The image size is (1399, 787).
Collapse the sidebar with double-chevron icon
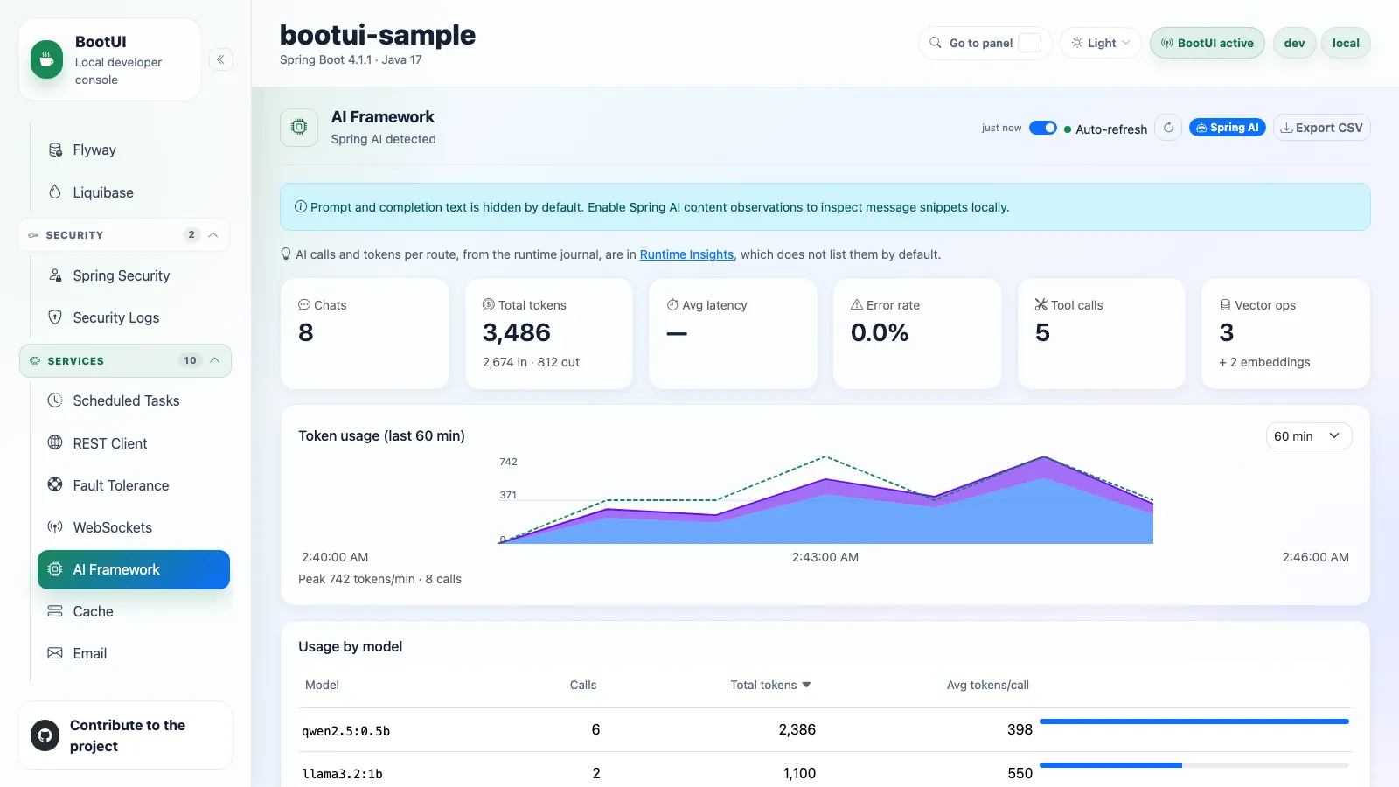[221, 59]
